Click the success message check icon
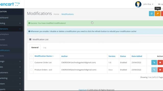Viewport: 163px width, 91px height. (29, 23)
